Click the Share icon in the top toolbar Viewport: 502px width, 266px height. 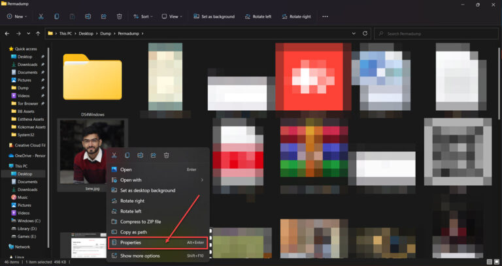103,16
